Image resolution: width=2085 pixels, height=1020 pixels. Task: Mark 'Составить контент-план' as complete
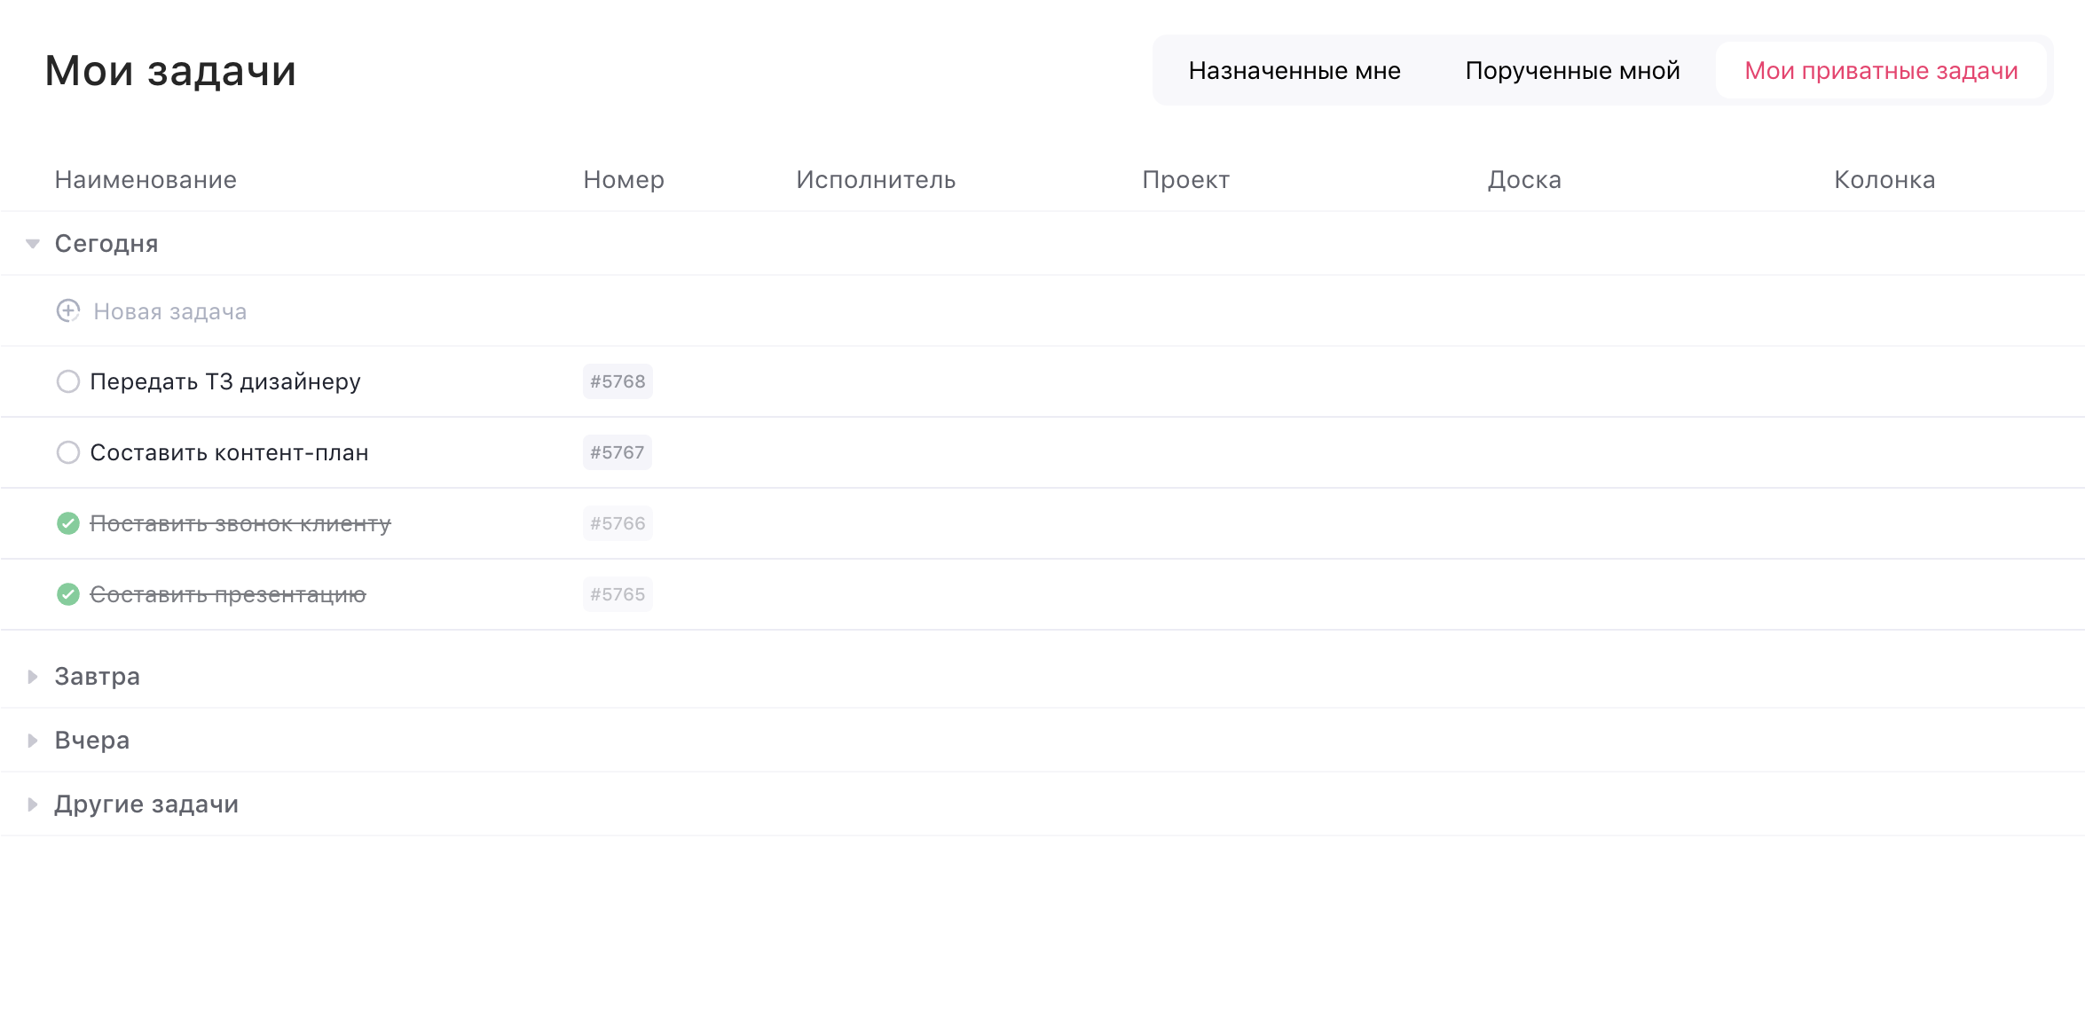point(68,452)
